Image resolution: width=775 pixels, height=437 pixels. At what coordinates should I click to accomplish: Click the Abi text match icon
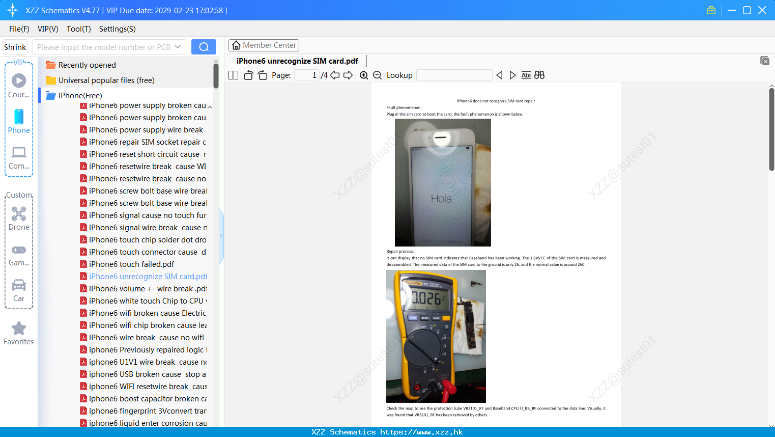tap(526, 75)
